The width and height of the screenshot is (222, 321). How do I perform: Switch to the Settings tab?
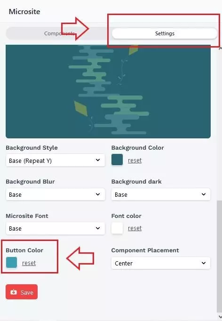pyautogui.click(x=164, y=33)
